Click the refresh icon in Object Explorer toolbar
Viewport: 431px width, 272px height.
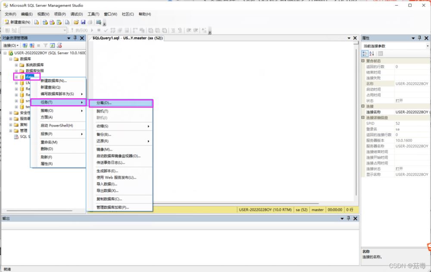(x=52, y=45)
